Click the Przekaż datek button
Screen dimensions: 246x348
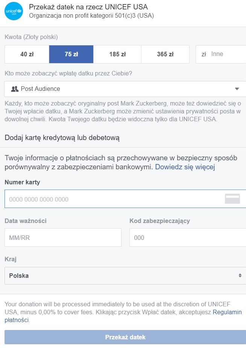[125, 337]
